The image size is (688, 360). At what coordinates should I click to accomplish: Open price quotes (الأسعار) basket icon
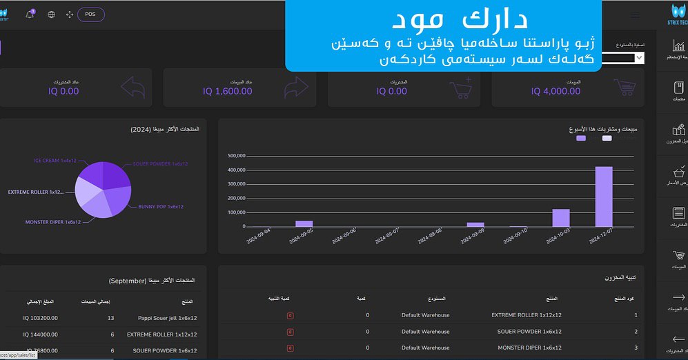click(678, 172)
